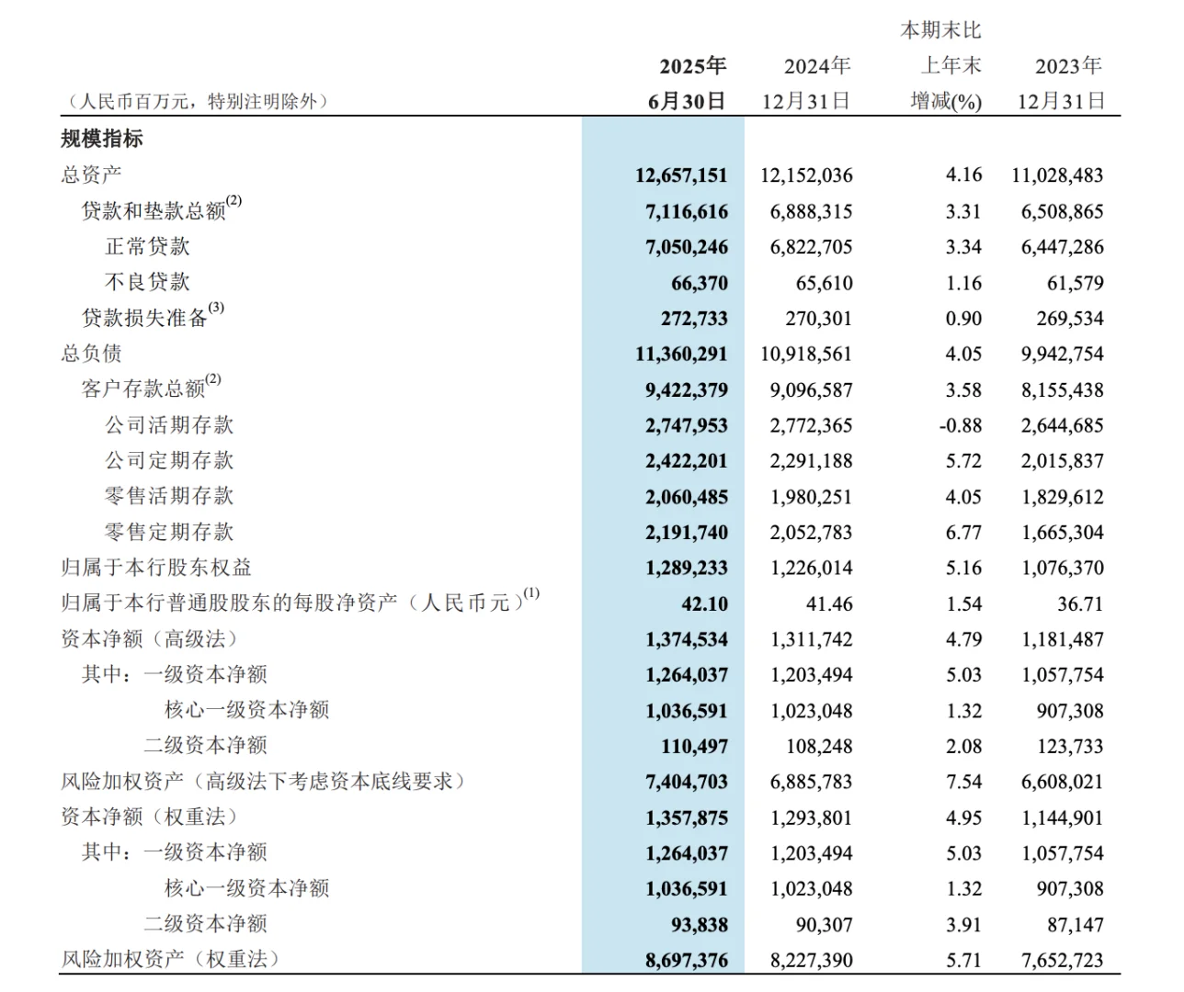Click the 公司活期存款 row label
Viewport: 1184px width, 992px height.
point(168,424)
